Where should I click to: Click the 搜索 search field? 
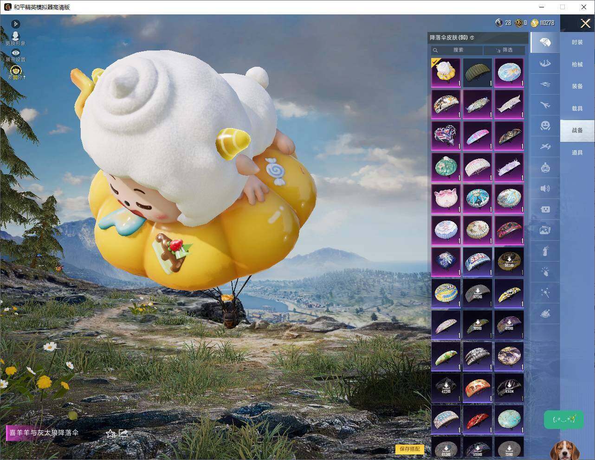point(457,50)
